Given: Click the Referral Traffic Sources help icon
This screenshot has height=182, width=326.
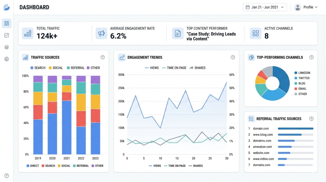Looking at the screenshot, I should (x=311, y=119).
